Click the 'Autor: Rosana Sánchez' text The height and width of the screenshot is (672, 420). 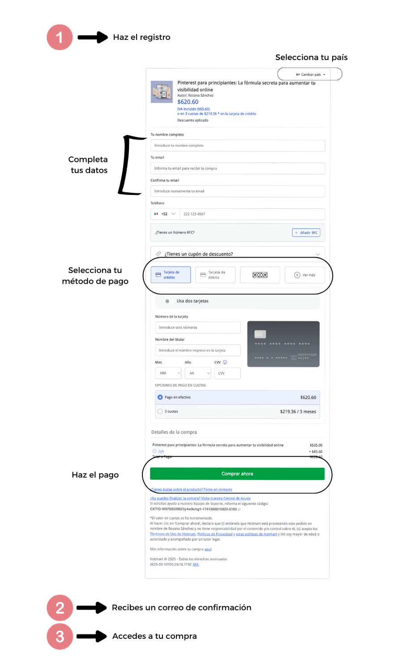(x=195, y=95)
